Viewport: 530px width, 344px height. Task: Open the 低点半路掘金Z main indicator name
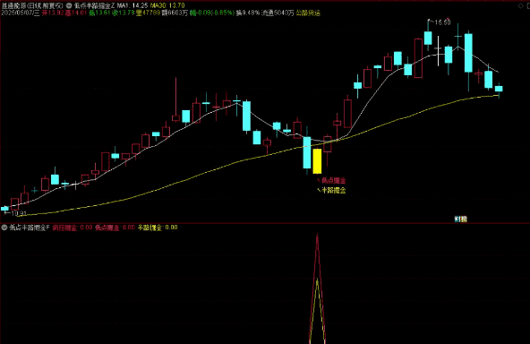(x=94, y=5)
